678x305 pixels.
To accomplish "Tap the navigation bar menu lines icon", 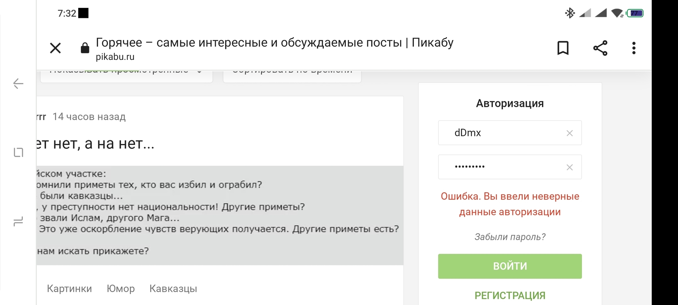I will pos(19,221).
